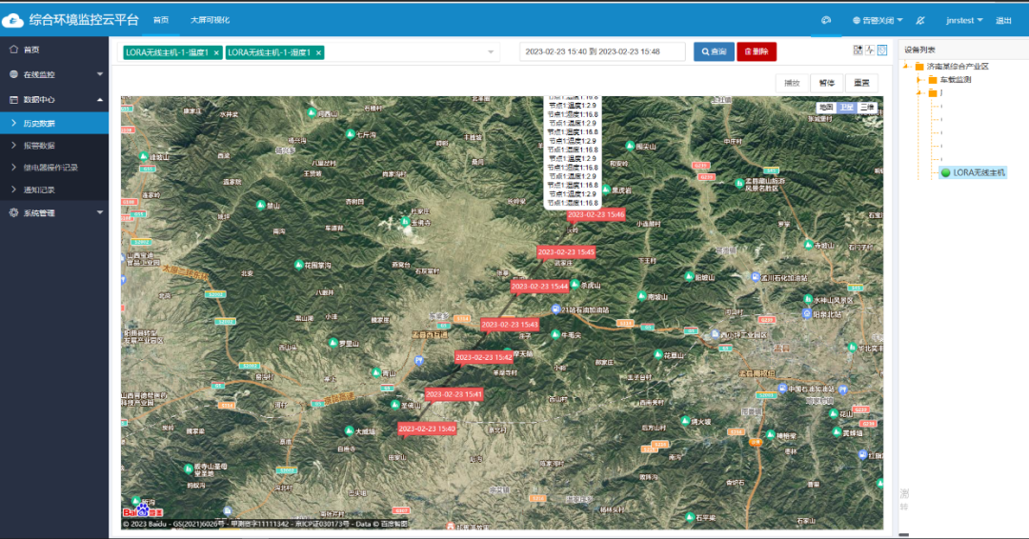
Task: Click the red 删除 delete button
Action: [x=757, y=51]
